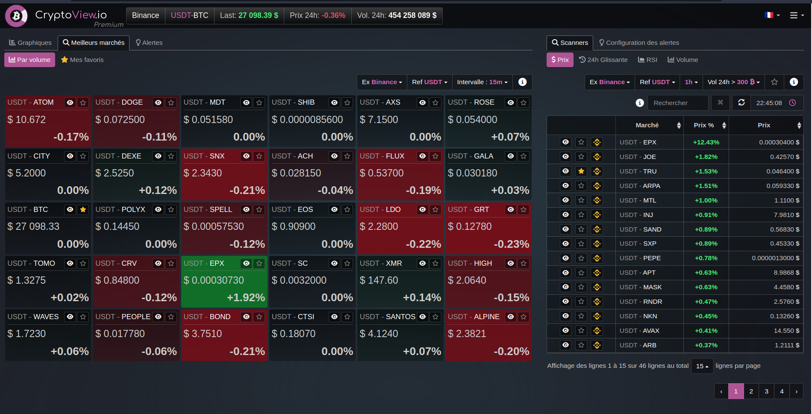Click the info icon after scanner star filter
812x414 pixels.
(794, 82)
